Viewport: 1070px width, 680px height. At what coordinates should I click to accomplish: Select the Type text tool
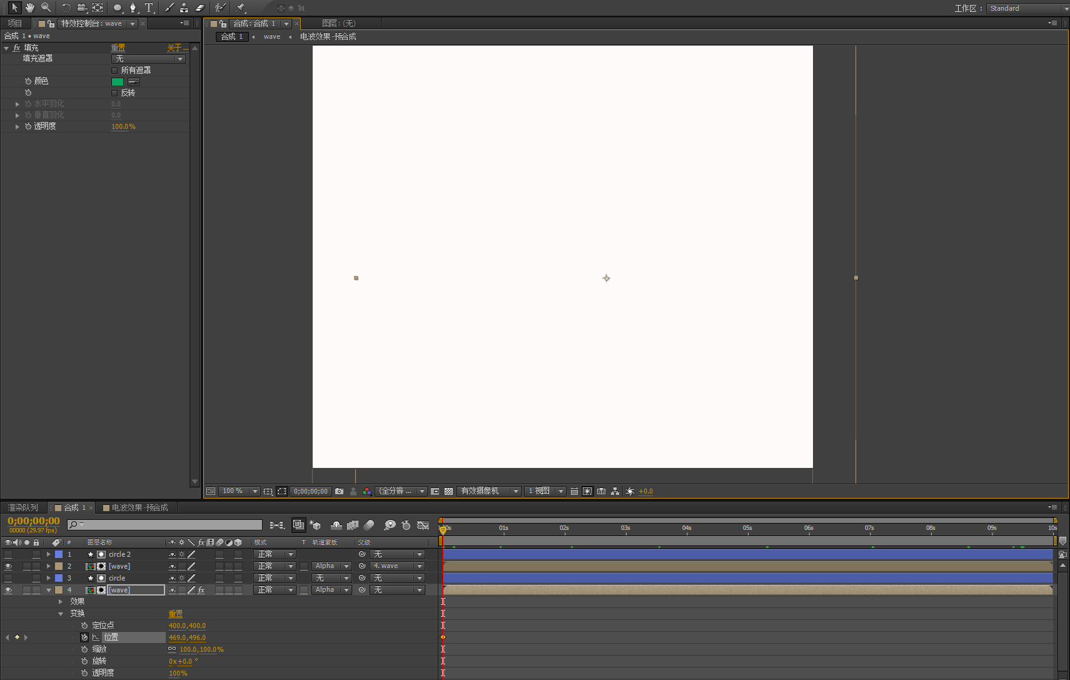click(149, 8)
